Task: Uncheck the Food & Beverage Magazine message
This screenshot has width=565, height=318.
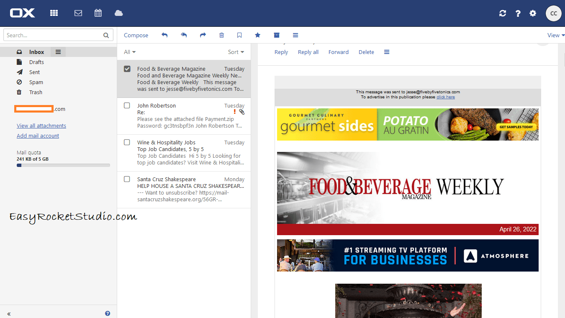Action: coord(127,69)
